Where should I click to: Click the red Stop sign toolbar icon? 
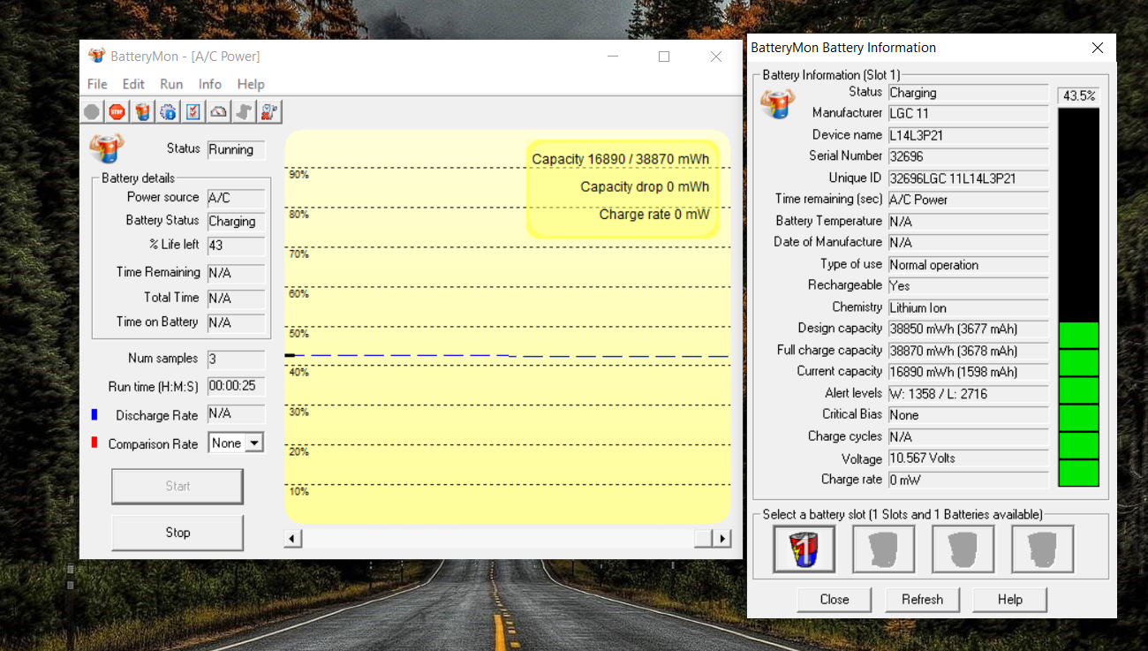coord(117,111)
